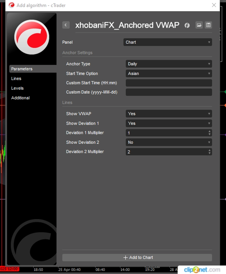Click the cTrader logo in title bar
The height and width of the screenshot is (274, 226).
point(12,5)
